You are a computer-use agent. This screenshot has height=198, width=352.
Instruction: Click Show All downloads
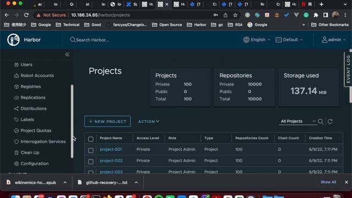click(328, 182)
